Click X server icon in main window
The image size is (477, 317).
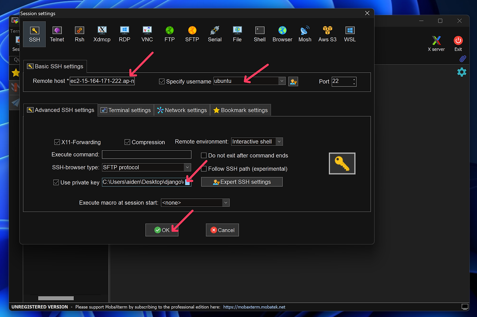(x=436, y=44)
